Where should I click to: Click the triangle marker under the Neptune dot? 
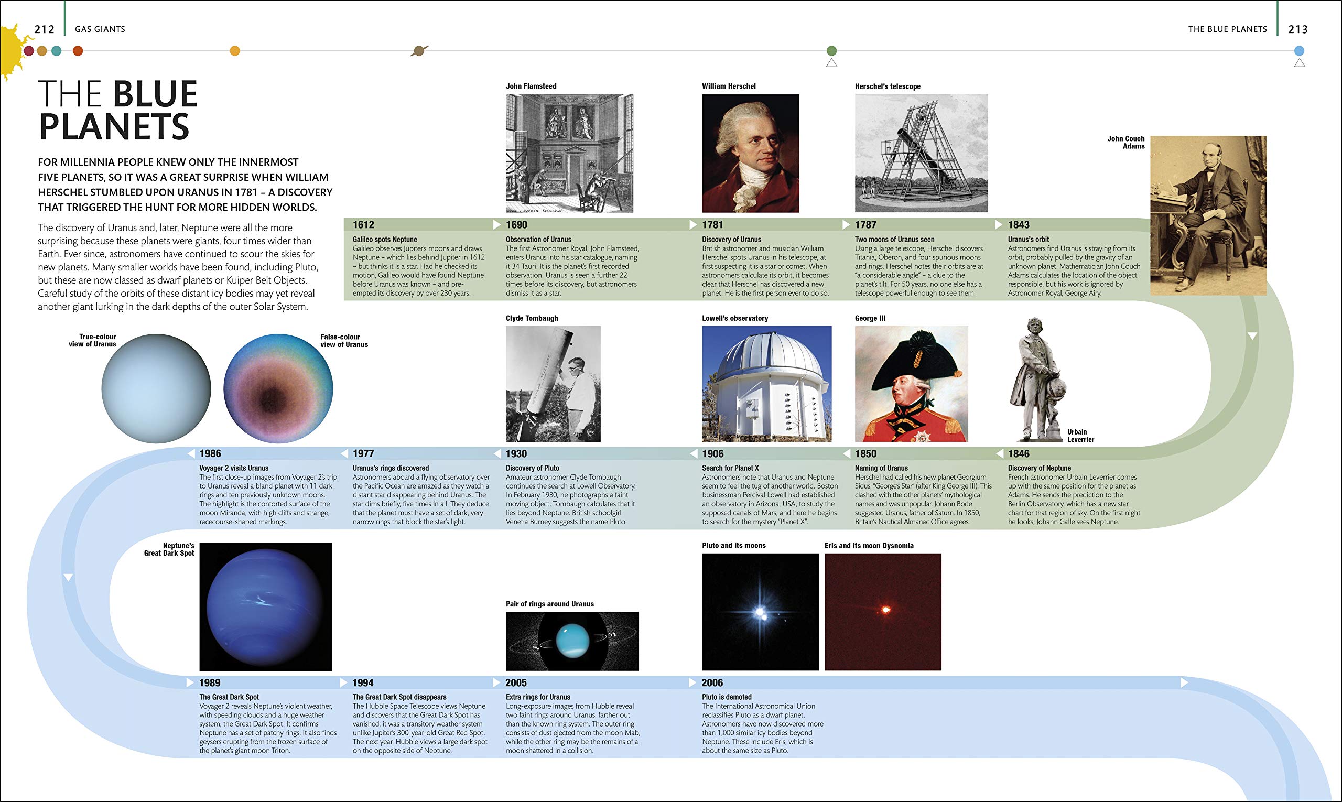coord(1300,63)
